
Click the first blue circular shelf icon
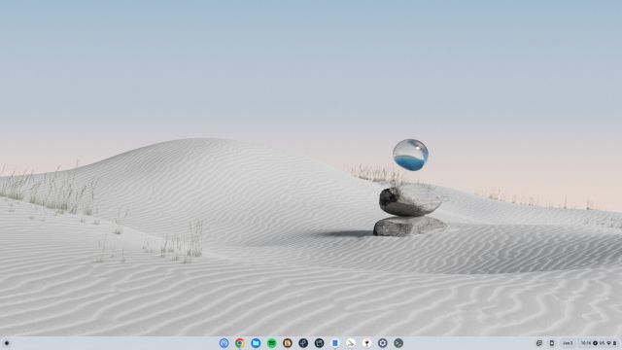click(224, 343)
